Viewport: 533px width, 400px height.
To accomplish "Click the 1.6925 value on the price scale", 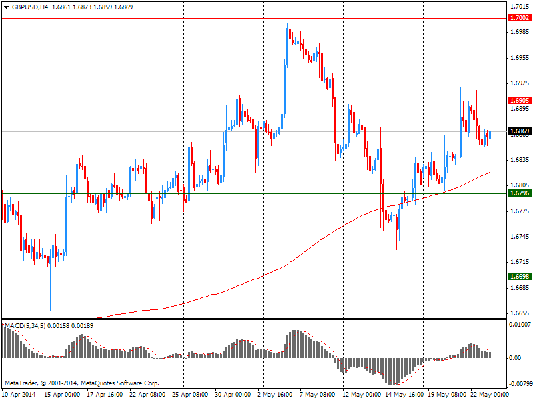I will pyautogui.click(x=520, y=83).
